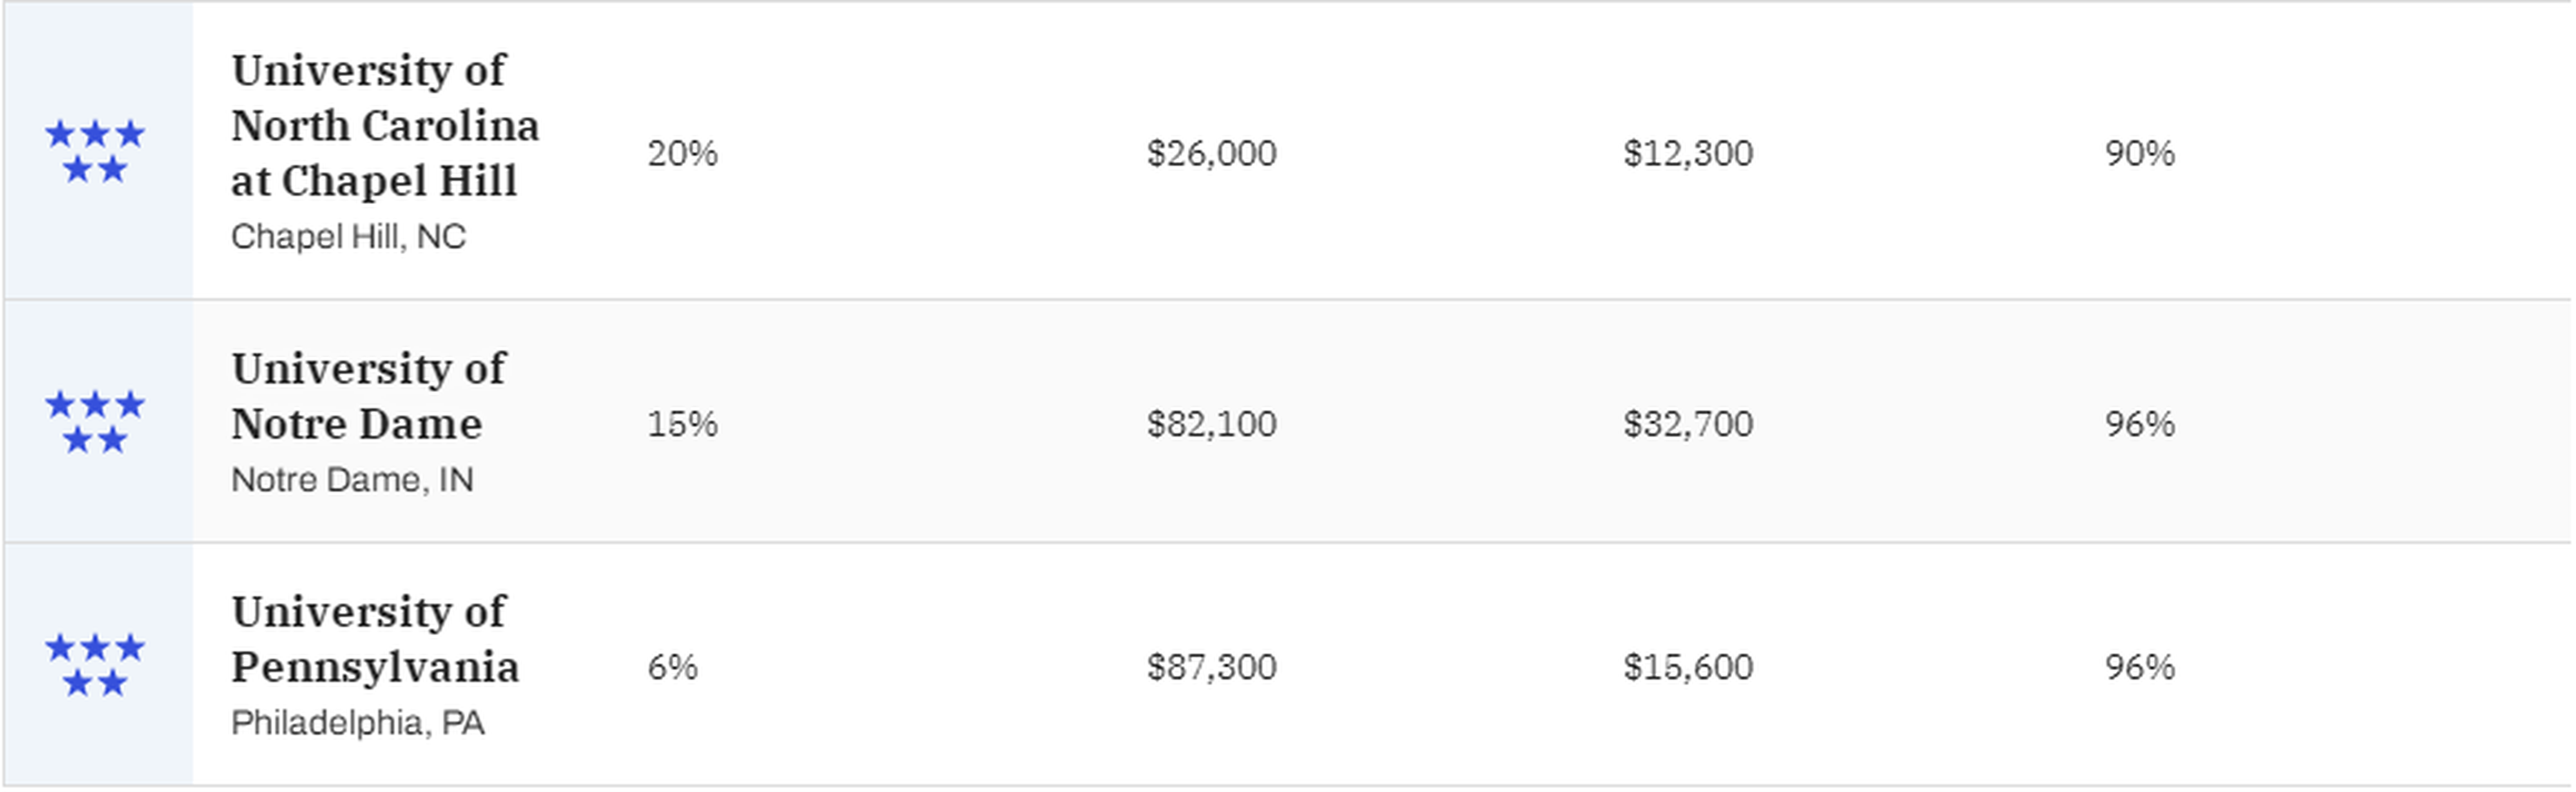Click the star rating for University of Pennsylvania
The image size is (2576, 792).
click(95, 665)
